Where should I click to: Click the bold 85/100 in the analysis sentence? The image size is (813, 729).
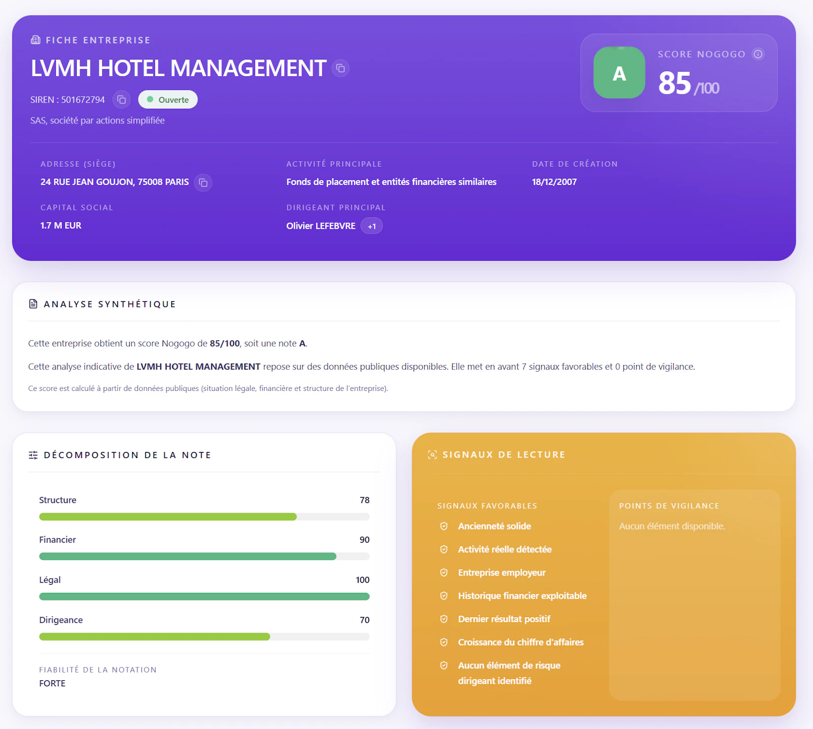(x=225, y=344)
